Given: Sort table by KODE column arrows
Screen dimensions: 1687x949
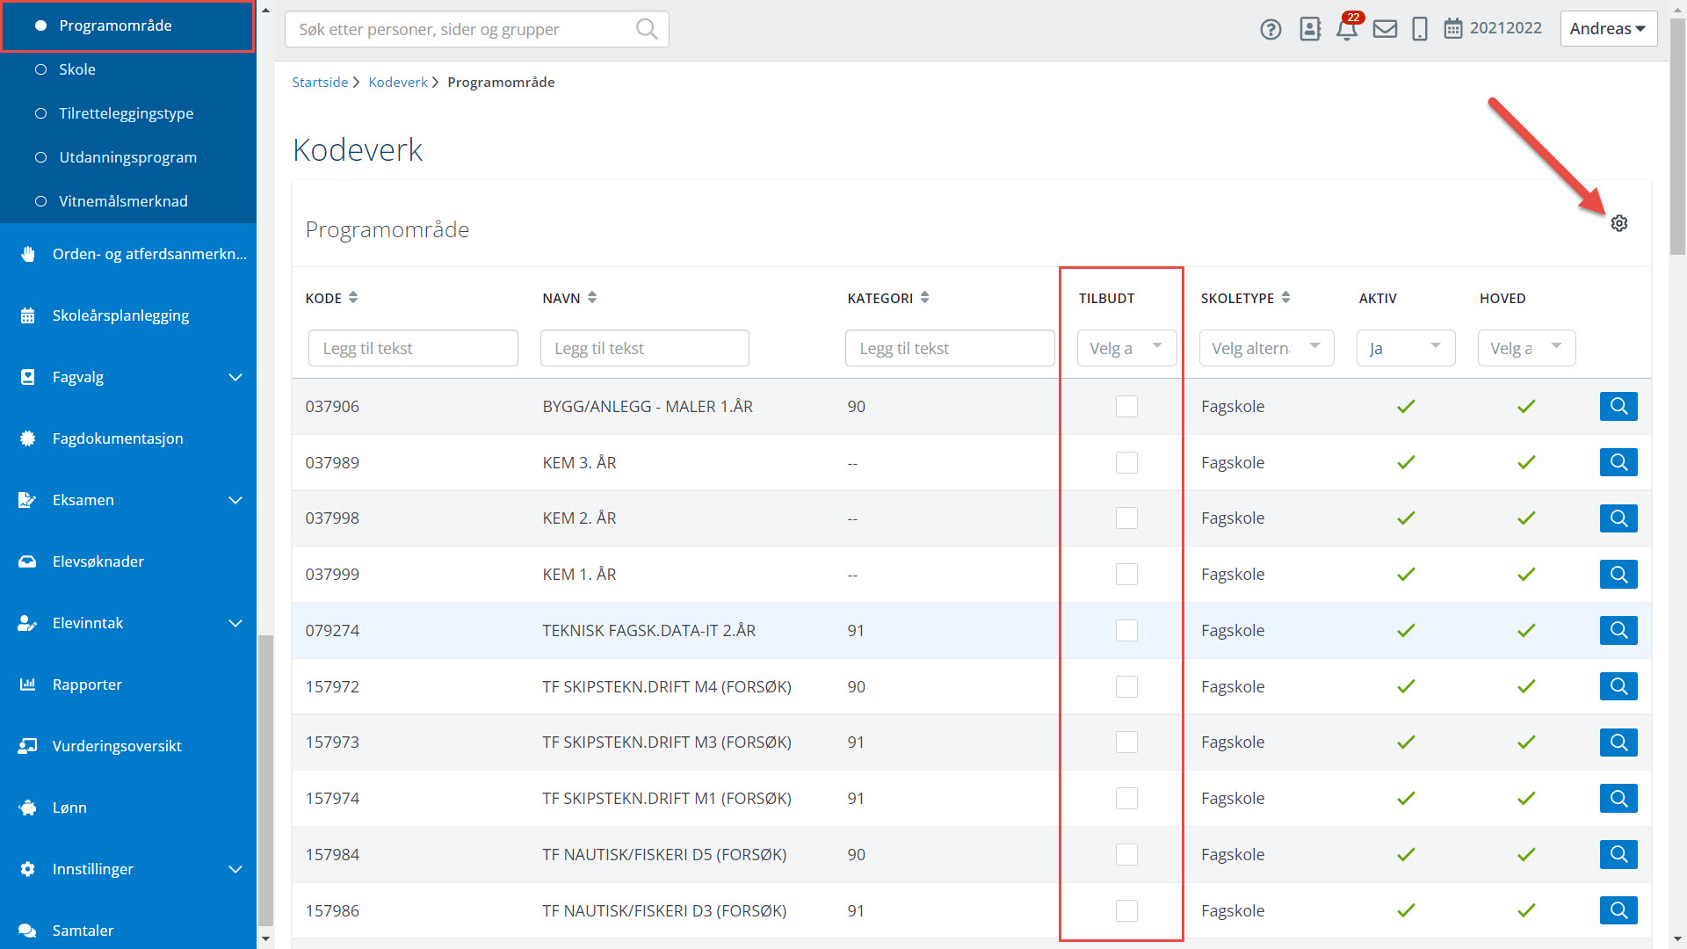Looking at the screenshot, I should coord(353,298).
